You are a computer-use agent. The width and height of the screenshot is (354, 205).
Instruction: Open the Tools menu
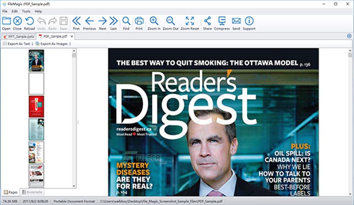[26, 11]
